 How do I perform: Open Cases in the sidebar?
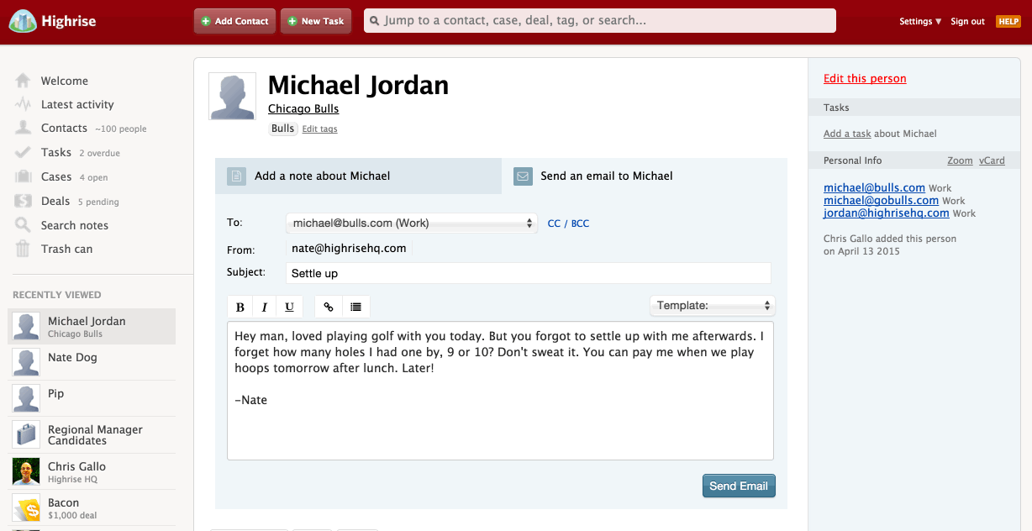click(56, 176)
